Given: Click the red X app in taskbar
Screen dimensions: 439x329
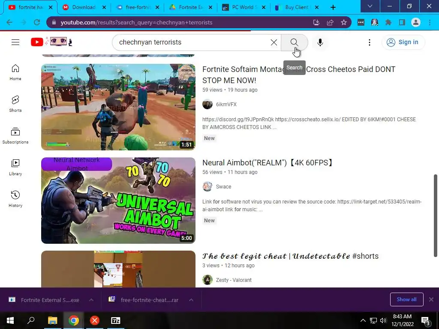Looking at the screenshot, I should (x=95, y=320).
